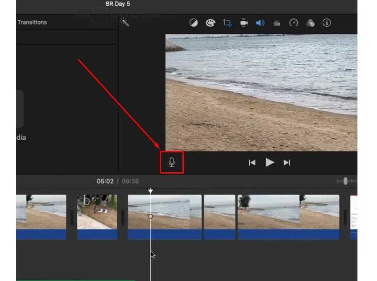Screen dimensions: 377x281
Task: Click the volume keyframe circle on the playhead
Action: pyautogui.click(x=150, y=217)
